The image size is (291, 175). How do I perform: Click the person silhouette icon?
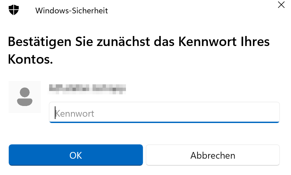[24, 97]
